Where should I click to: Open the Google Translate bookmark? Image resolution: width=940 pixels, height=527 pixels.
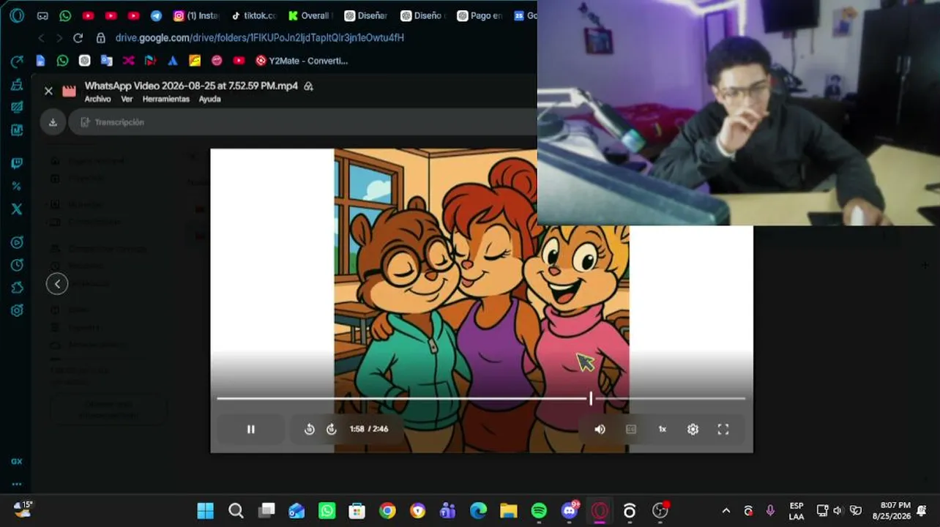[x=106, y=61]
